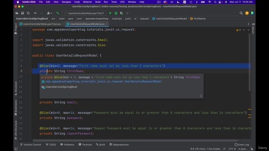
Task: Click the Open folder toolbar icon
Action: 17,13
